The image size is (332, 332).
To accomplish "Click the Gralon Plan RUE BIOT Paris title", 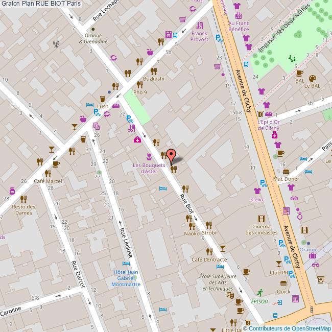I will 41,4.
